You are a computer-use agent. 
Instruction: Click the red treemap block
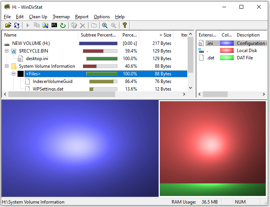(x=213, y=142)
